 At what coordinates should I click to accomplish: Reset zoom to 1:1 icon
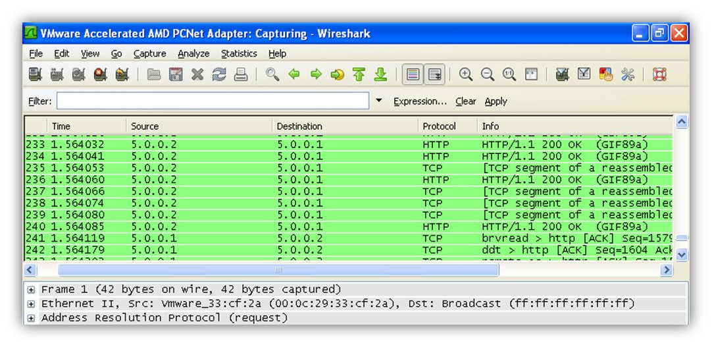(x=509, y=74)
